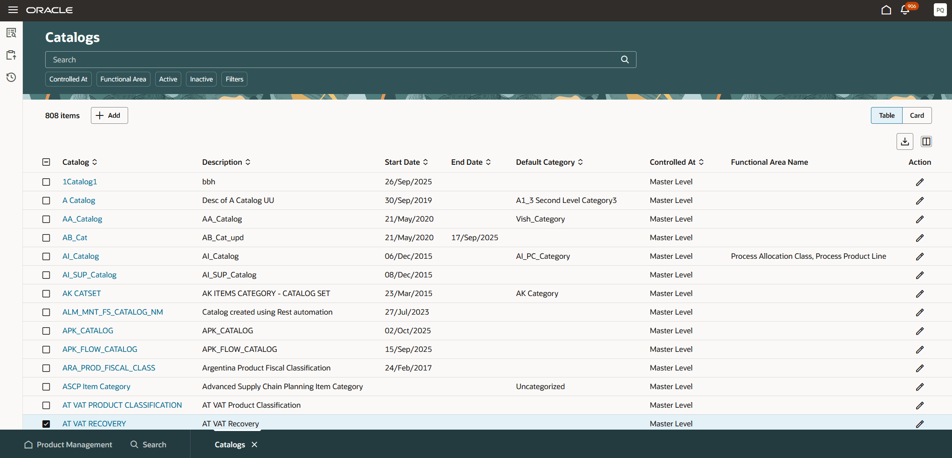Edit the AI_Catalog row using its pencil icon

pos(920,256)
